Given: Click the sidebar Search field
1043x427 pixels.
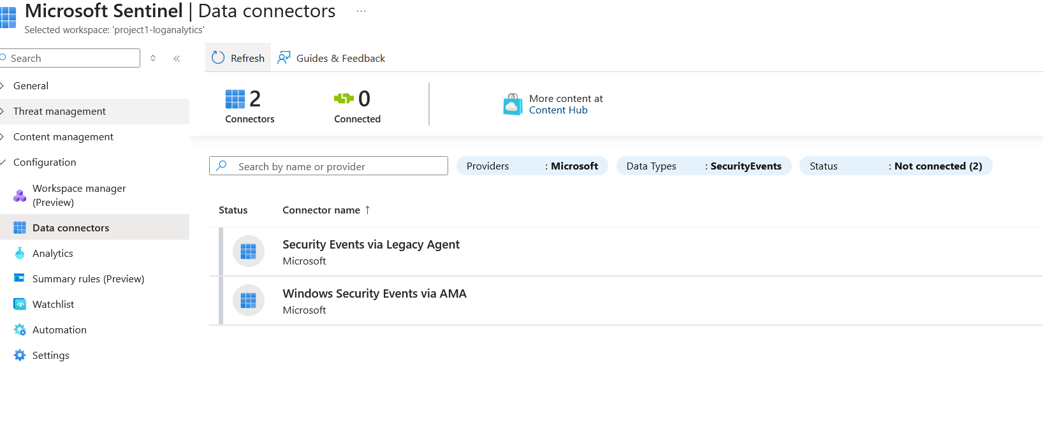Looking at the screenshot, I should pos(69,58).
